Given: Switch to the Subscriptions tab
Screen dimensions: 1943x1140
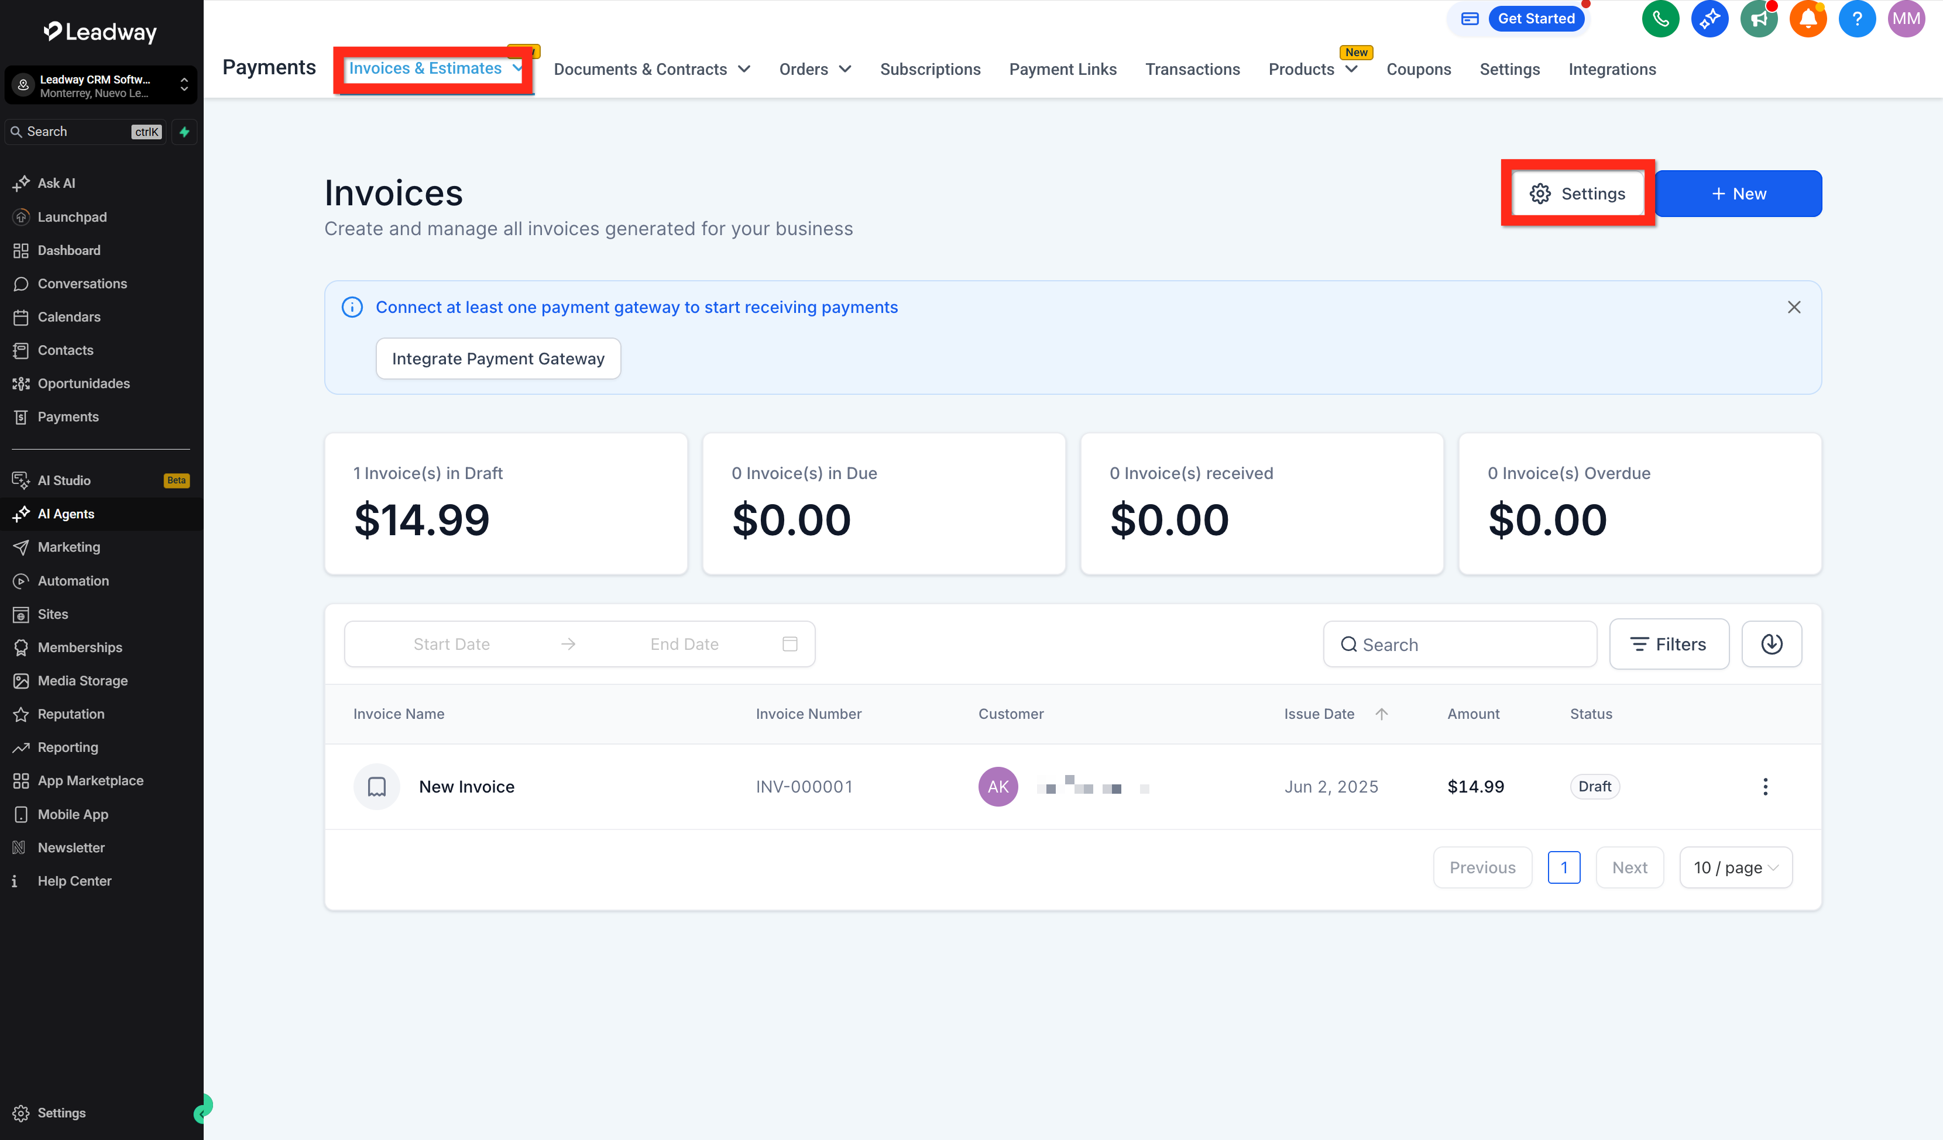Looking at the screenshot, I should (x=930, y=70).
